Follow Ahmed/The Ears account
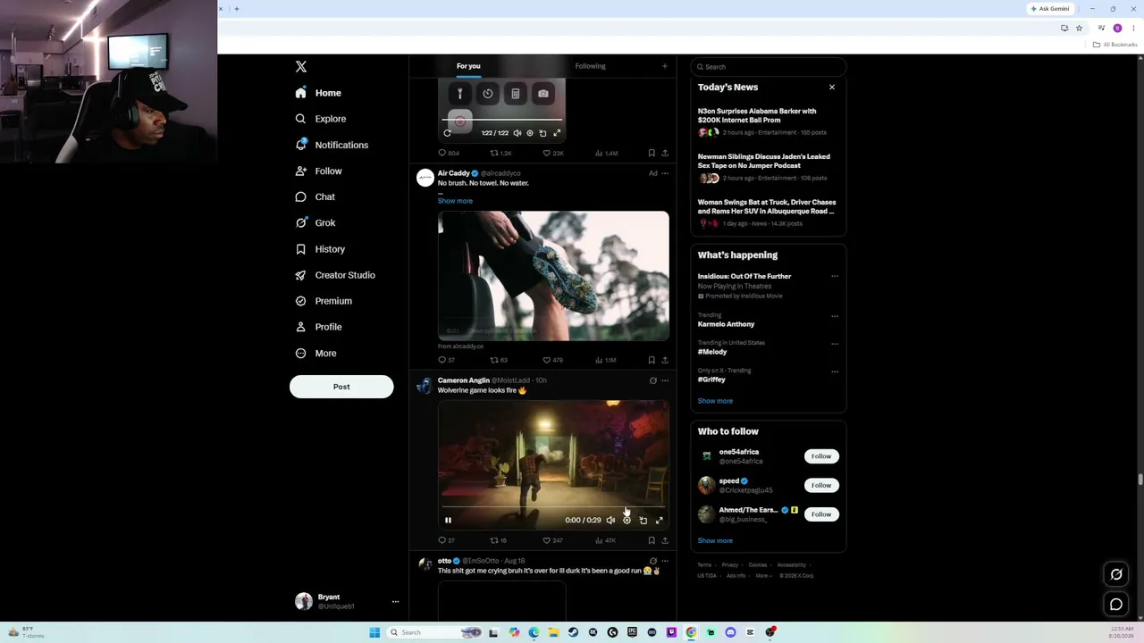This screenshot has height=643, width=1144. [821, 514]
